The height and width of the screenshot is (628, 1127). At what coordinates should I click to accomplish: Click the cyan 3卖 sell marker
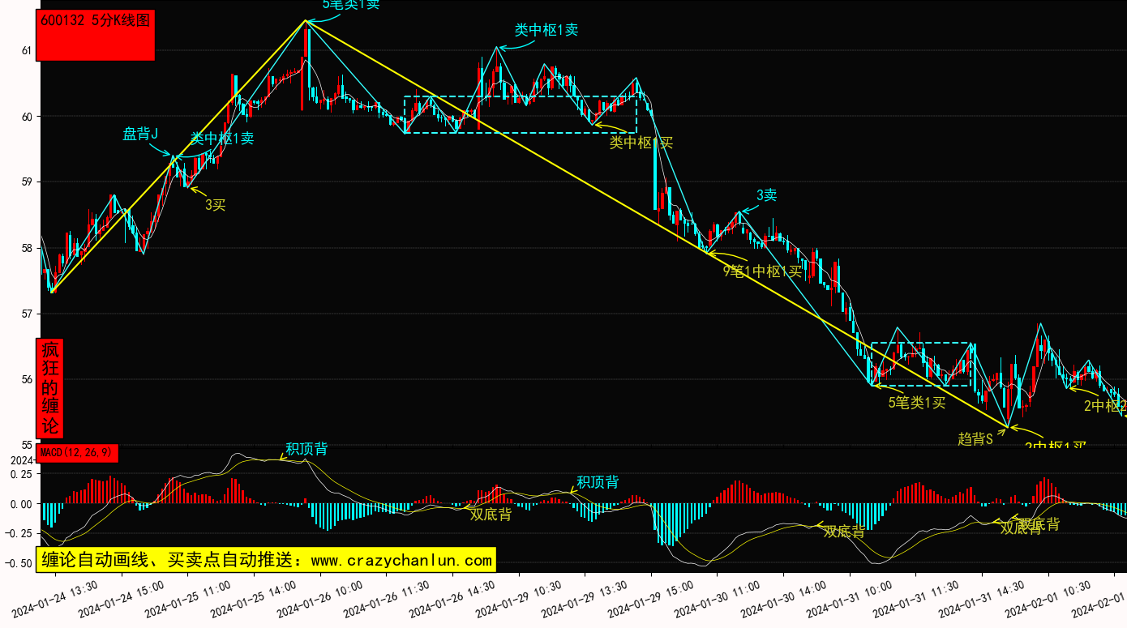766,195
